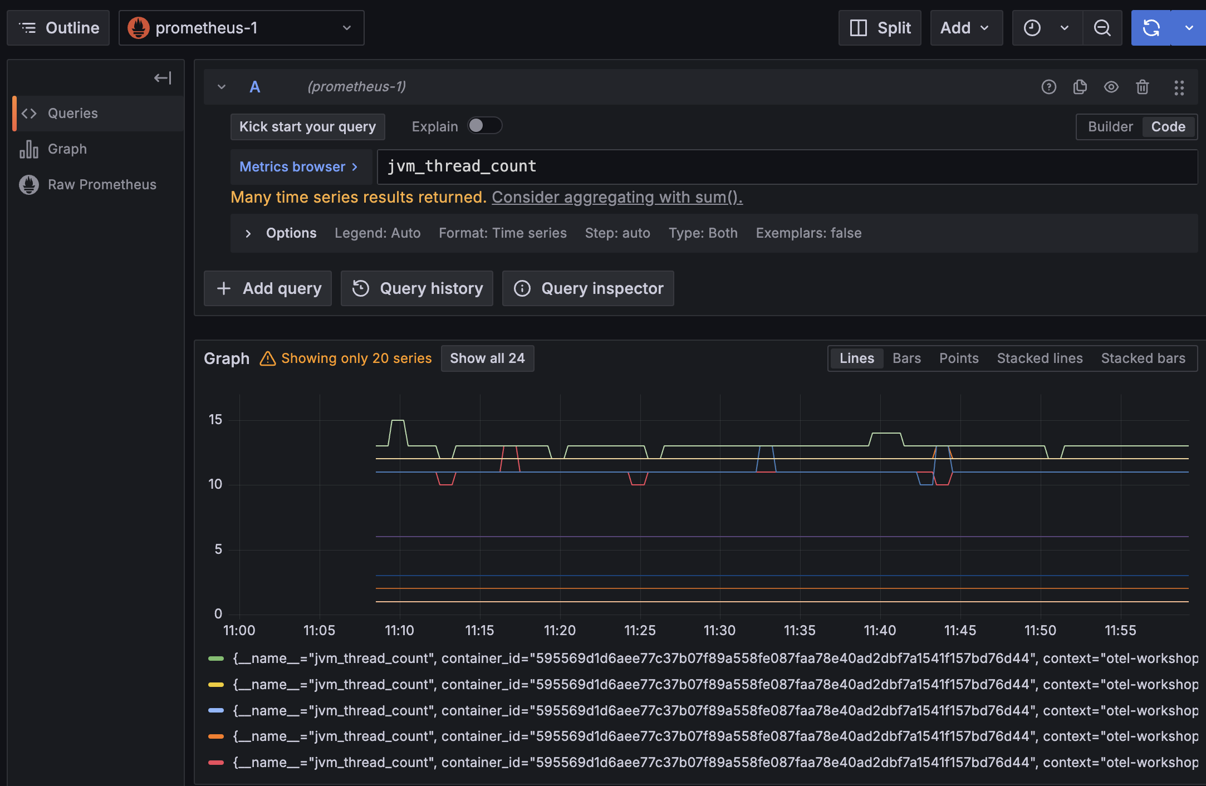The width and height of the screenshot is (1206, 786).
Task: Delete query A using the trash icon
Action: pos(1142,87)
